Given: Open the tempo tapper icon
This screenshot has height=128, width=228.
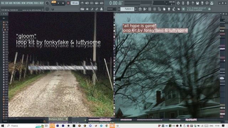Looking at the screenshot, I should click(x=174, y=9).
